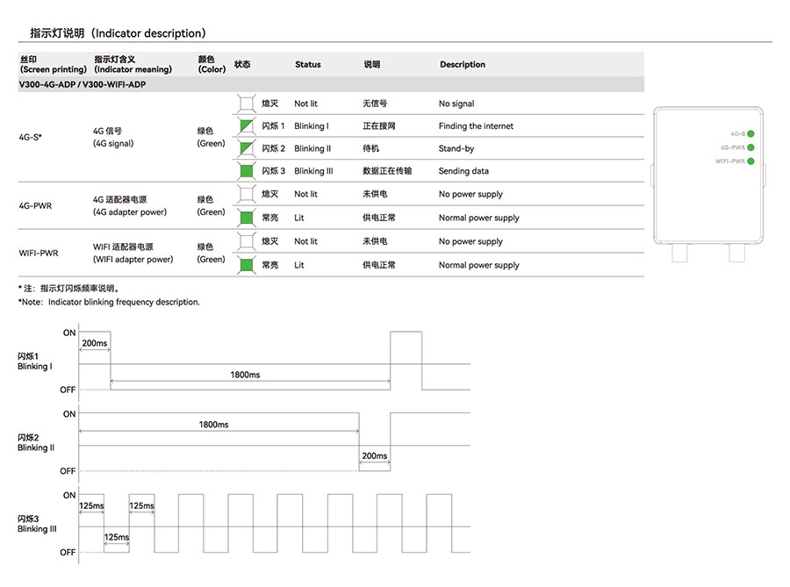Click the 1800ms label in the Blinking I diagram
The image size is (790, 587).
pyautogui.click(x=245, y=375)
